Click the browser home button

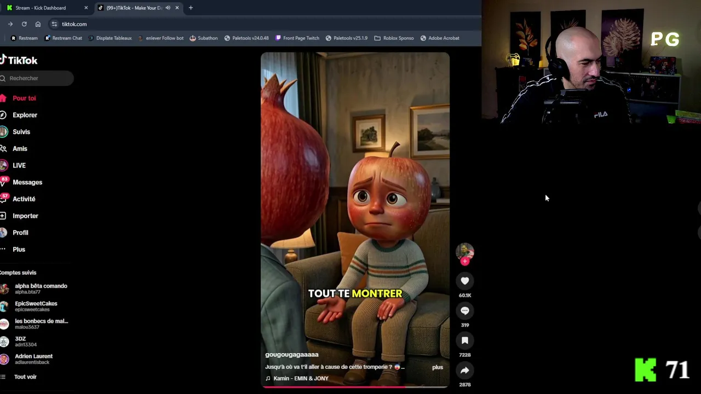(x=38, y=24)
